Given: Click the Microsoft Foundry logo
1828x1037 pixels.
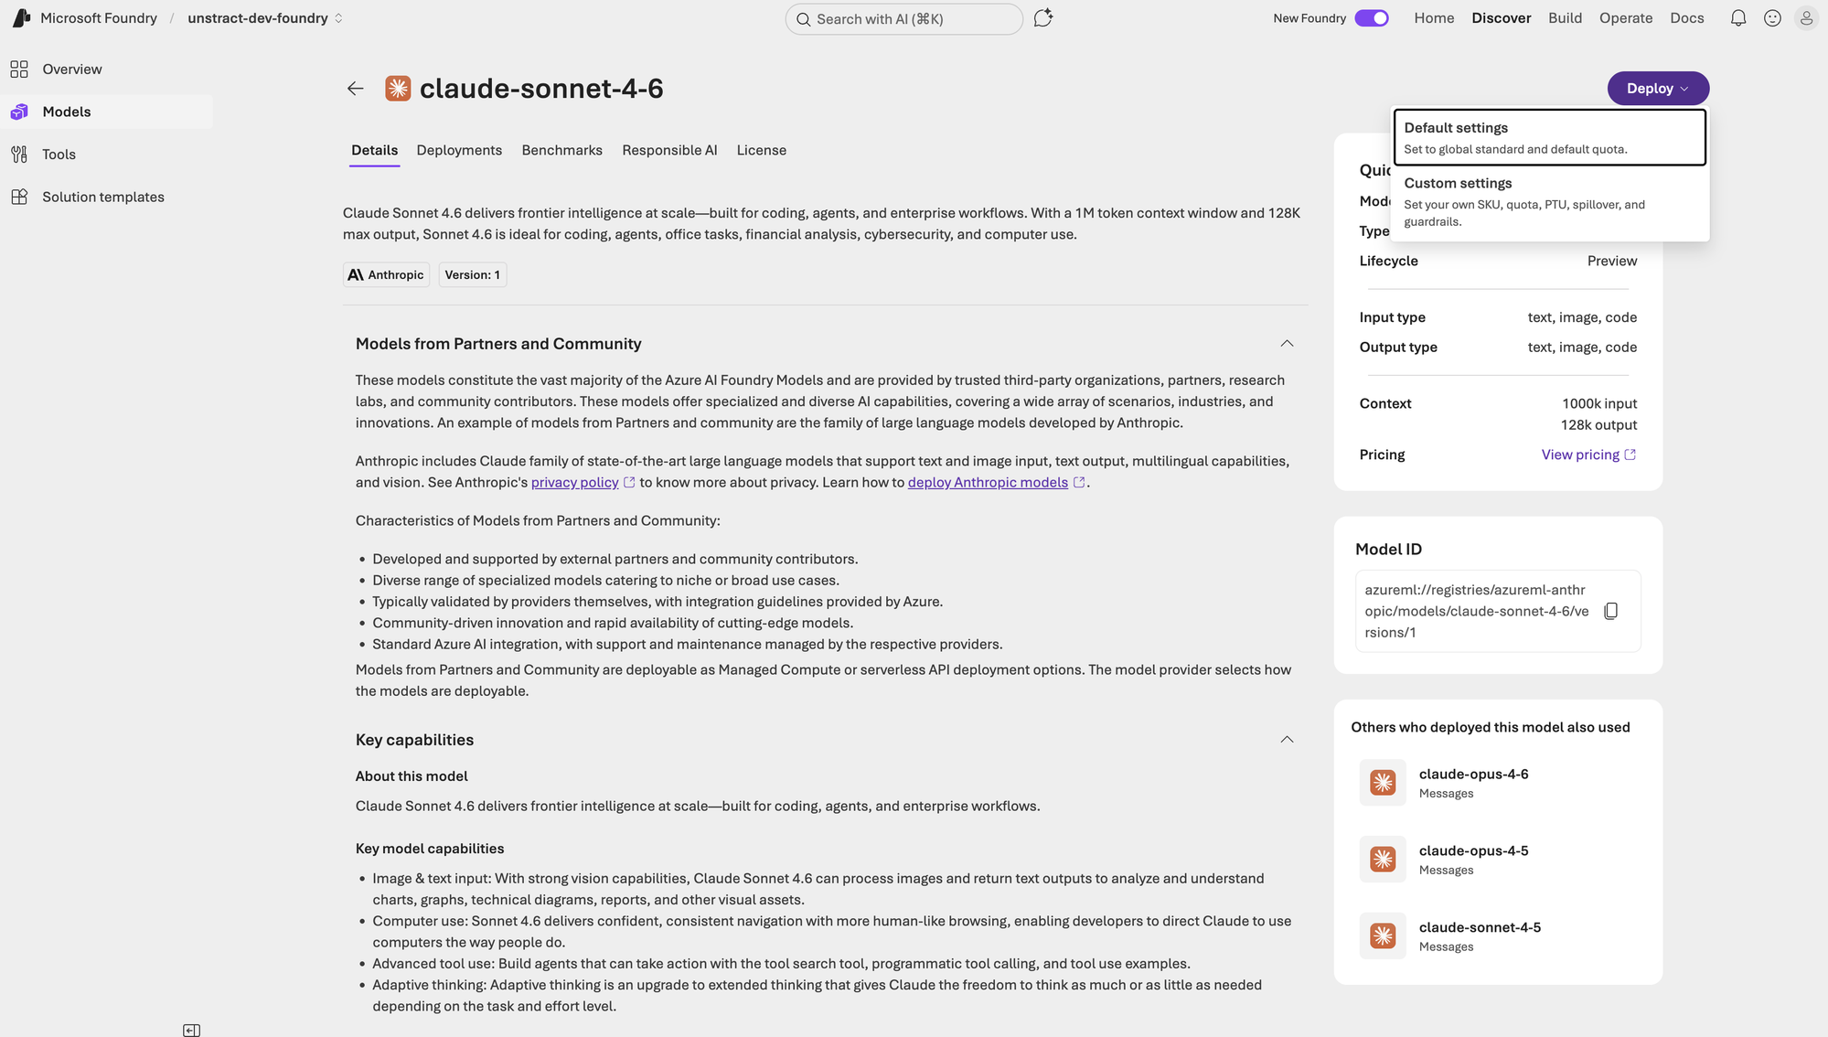Looking at the screenshot, I should pos(22,18).
